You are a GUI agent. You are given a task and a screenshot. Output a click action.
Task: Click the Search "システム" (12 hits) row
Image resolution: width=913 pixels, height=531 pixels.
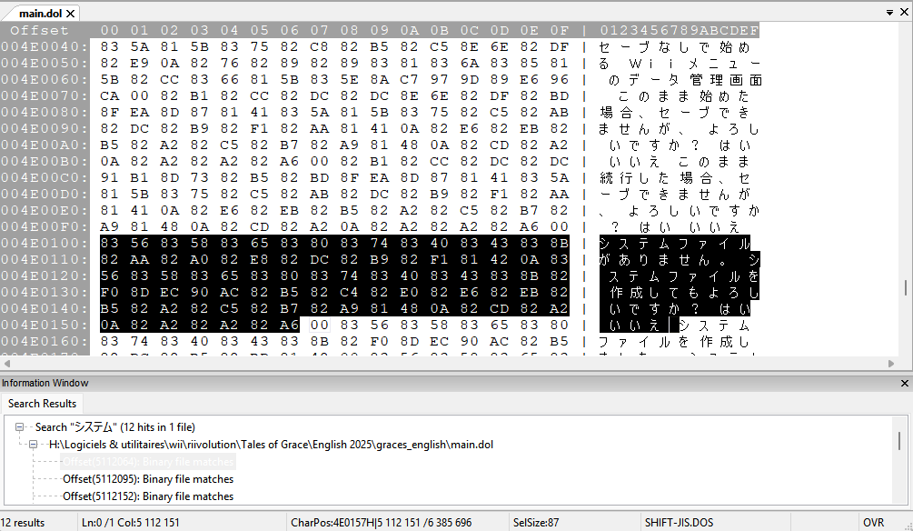point(114,427)
